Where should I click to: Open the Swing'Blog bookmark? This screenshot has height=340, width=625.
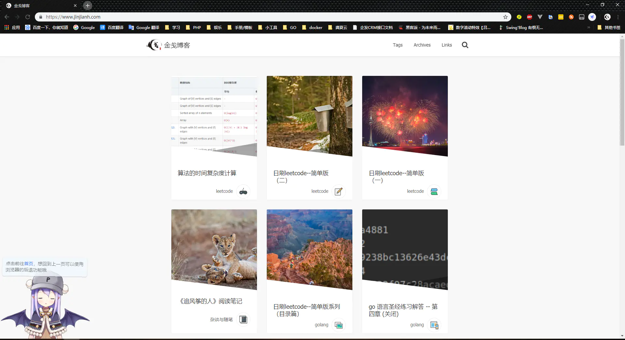[521, 28]
